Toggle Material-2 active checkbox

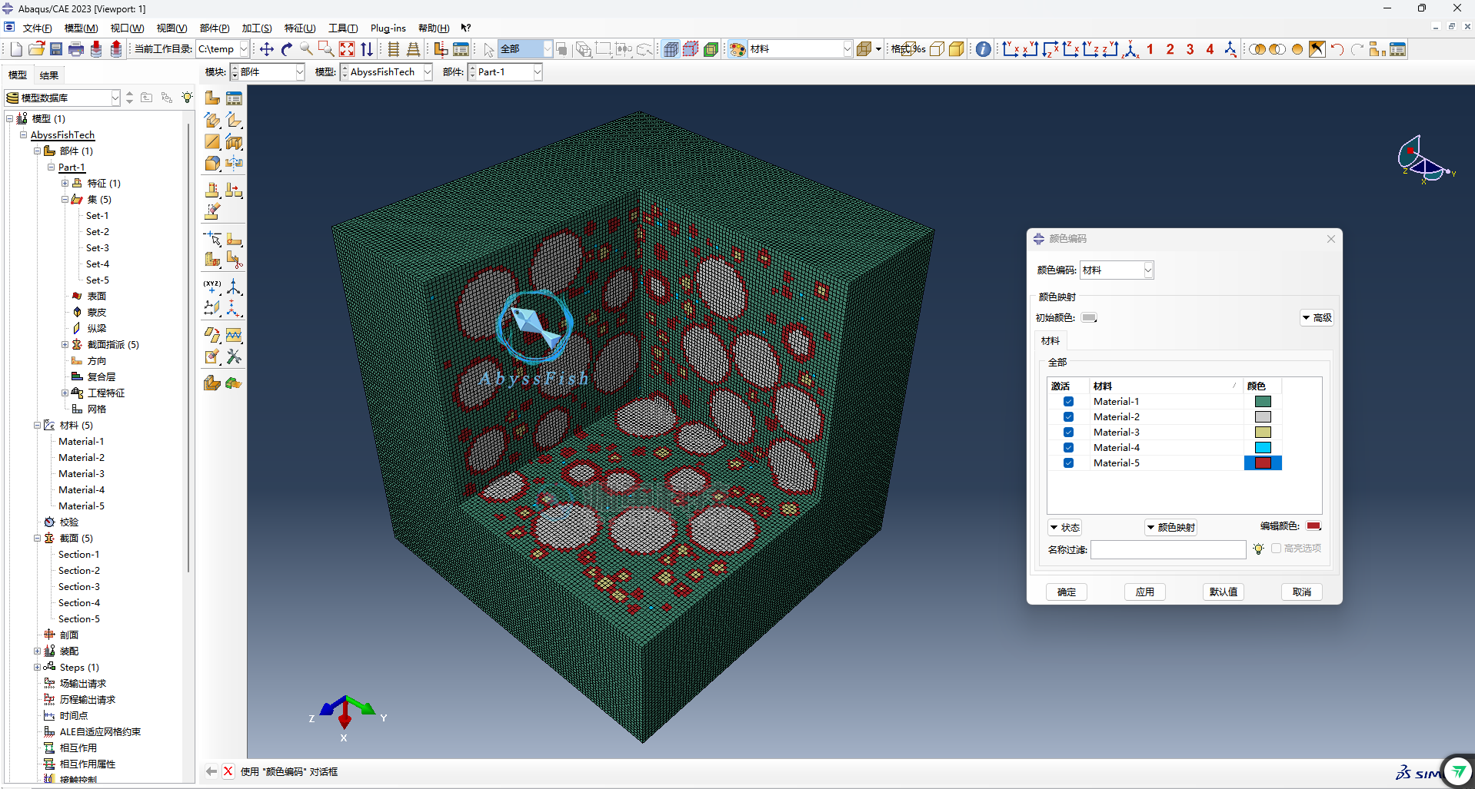[x=1068, y=417]
